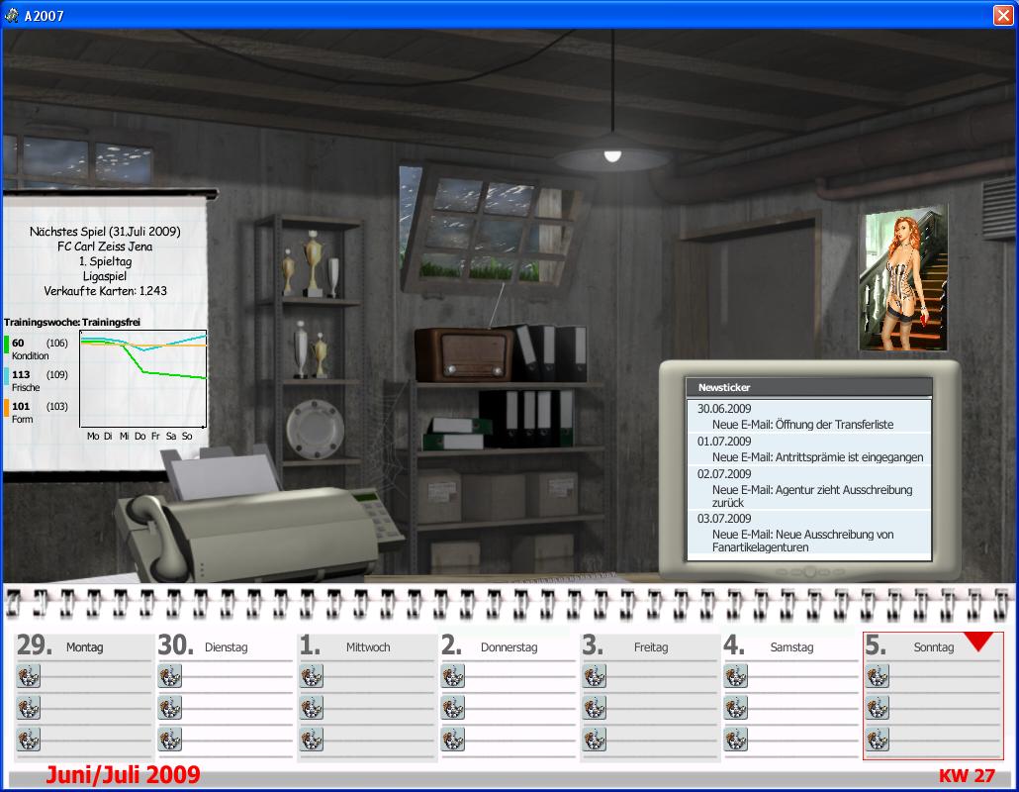This screenshot has height=792, width=1019.
Task: Select the Montag 29 calendar day header
Action: click(x=83, y=645)
